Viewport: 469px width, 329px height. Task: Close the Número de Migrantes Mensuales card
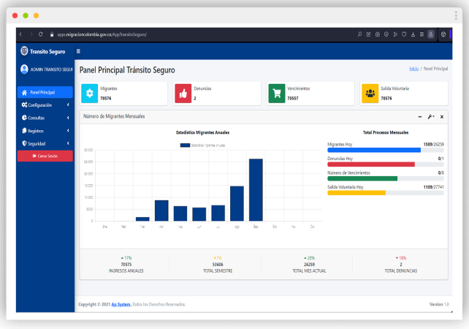tap(442, 117)
